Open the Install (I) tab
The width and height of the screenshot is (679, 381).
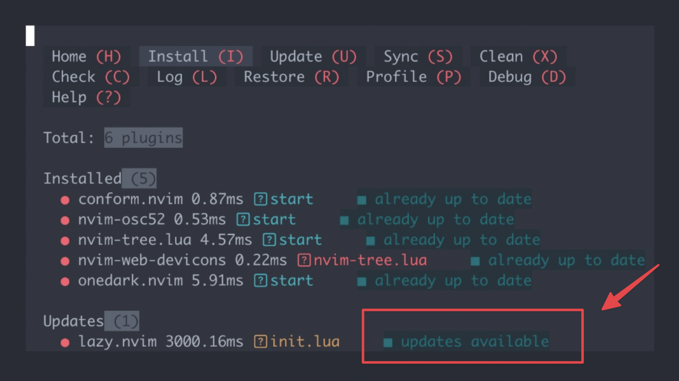(196, 56)
